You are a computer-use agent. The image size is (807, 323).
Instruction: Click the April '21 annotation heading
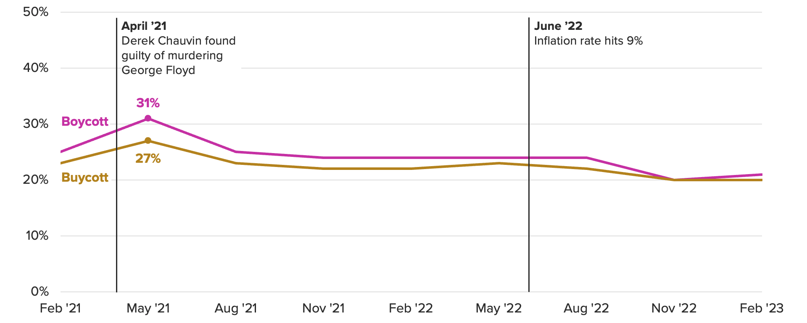(x=144, y=26)
